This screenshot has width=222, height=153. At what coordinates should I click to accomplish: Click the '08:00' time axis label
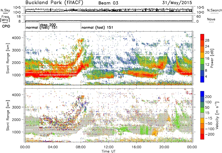coord(81,147)
